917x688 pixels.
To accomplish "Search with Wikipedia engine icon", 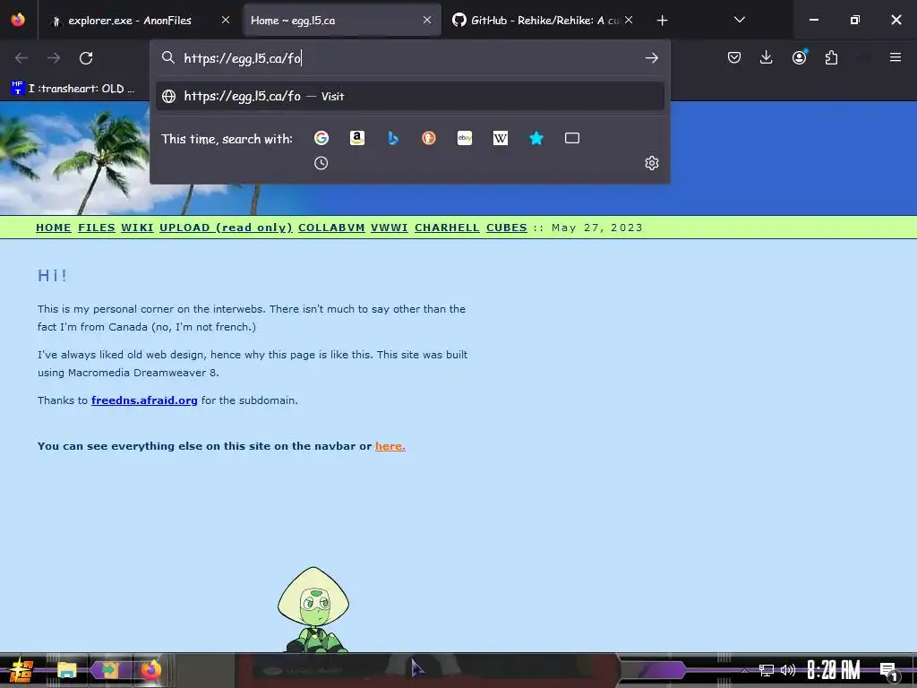I will [500, 138].
